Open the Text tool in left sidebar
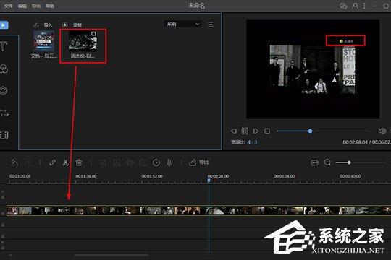 [4, 46]
